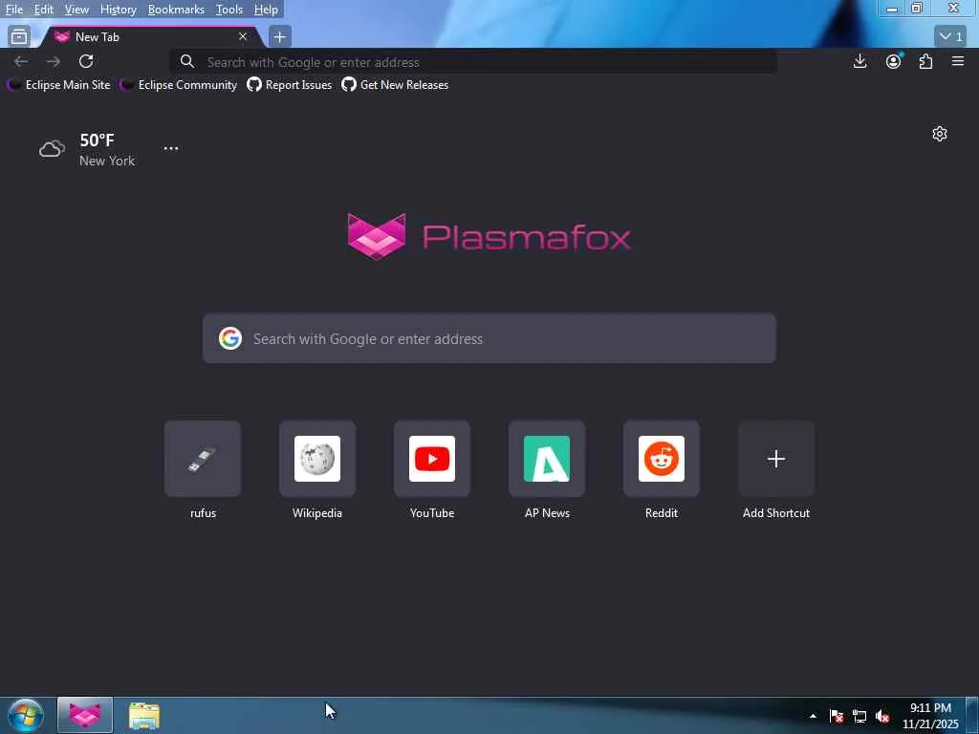Open the taskbar clock and date

[930, 716]
